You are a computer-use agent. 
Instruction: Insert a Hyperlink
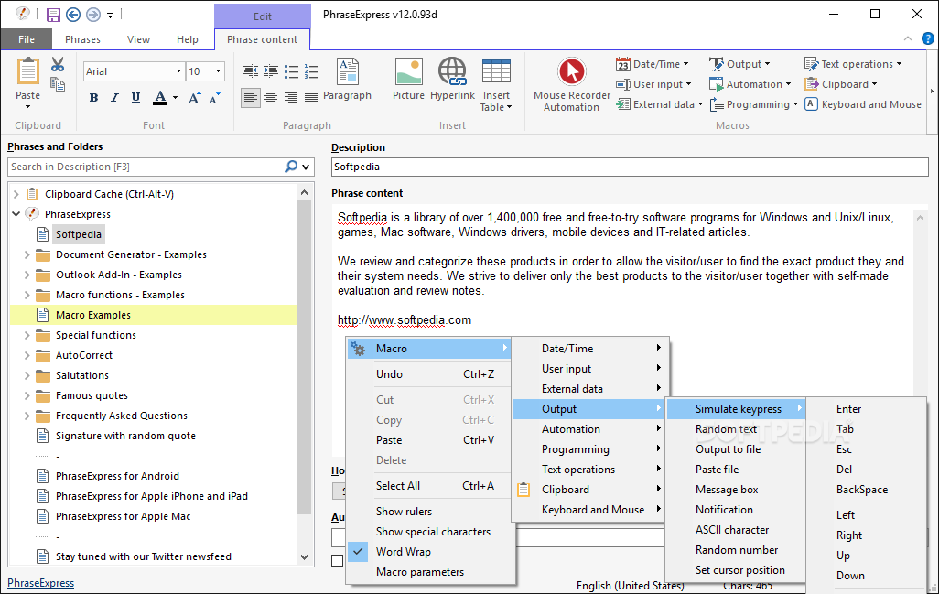(452, 72)
